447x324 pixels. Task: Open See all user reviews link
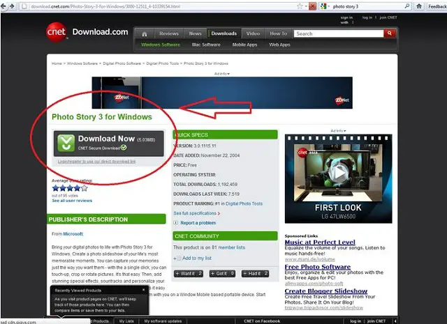pyautogui.click(x=72, y=201)
